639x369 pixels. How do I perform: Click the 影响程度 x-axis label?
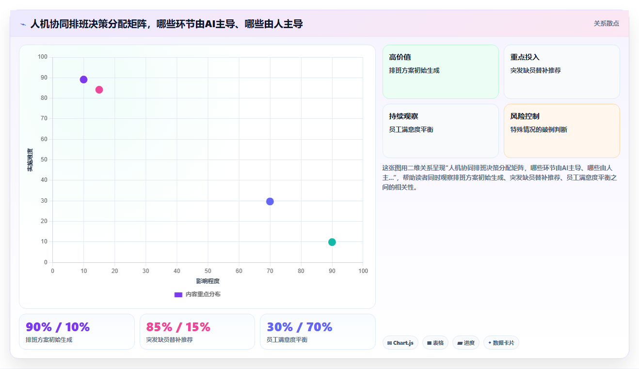pos(208,281)
